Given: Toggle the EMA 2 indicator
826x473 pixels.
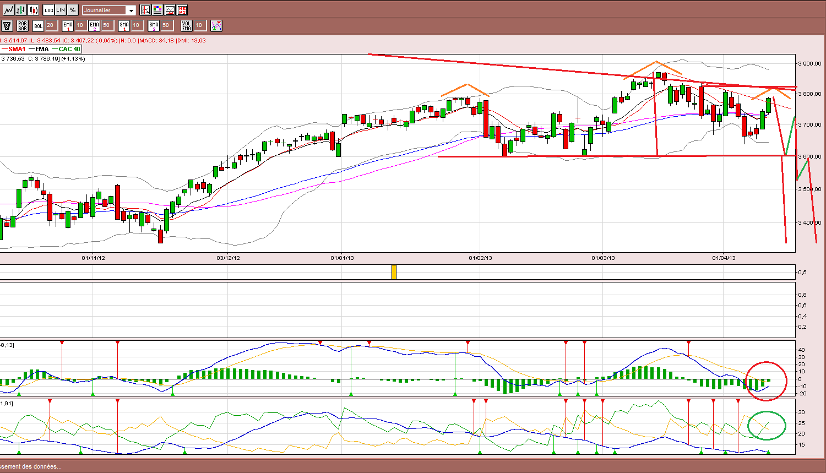Looking at the screenshot, I should 94,25.
